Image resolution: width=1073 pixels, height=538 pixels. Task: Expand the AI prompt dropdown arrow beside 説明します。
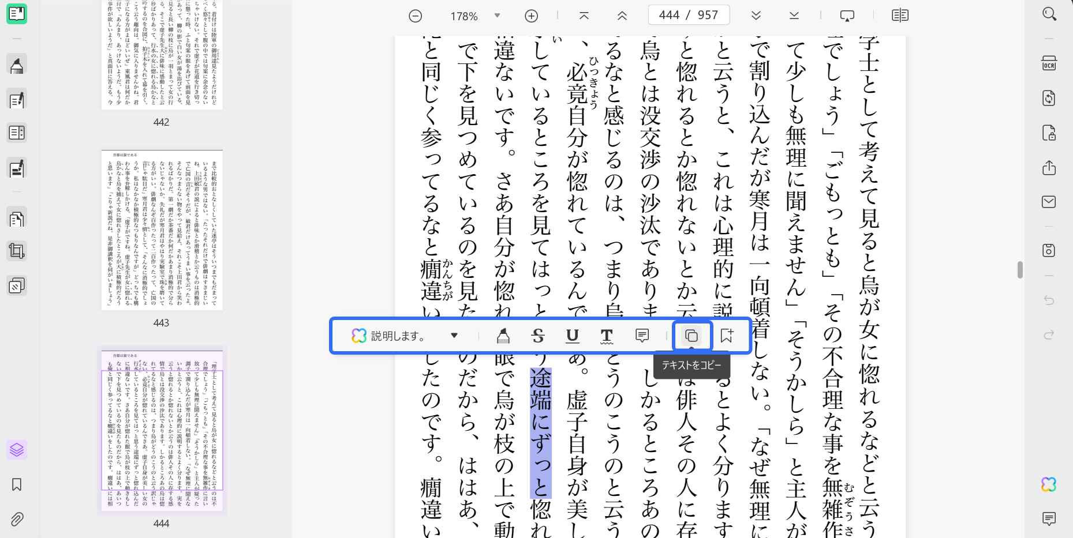point(454,336)
